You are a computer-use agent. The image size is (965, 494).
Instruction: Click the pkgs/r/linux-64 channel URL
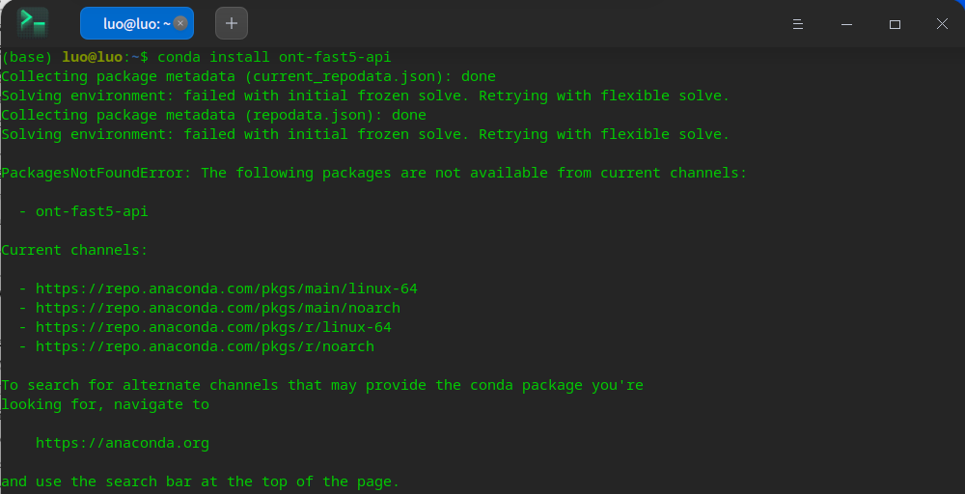(x=213, y=327)
